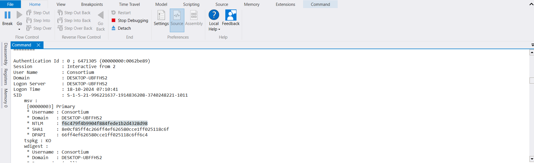Open the Command window options dropdown
This screenshot has width=534, height=163.
click(532, 45)
